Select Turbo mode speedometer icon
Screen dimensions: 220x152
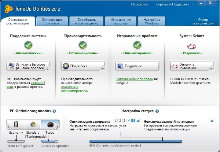pyautogui.click(x=50, y=125)
